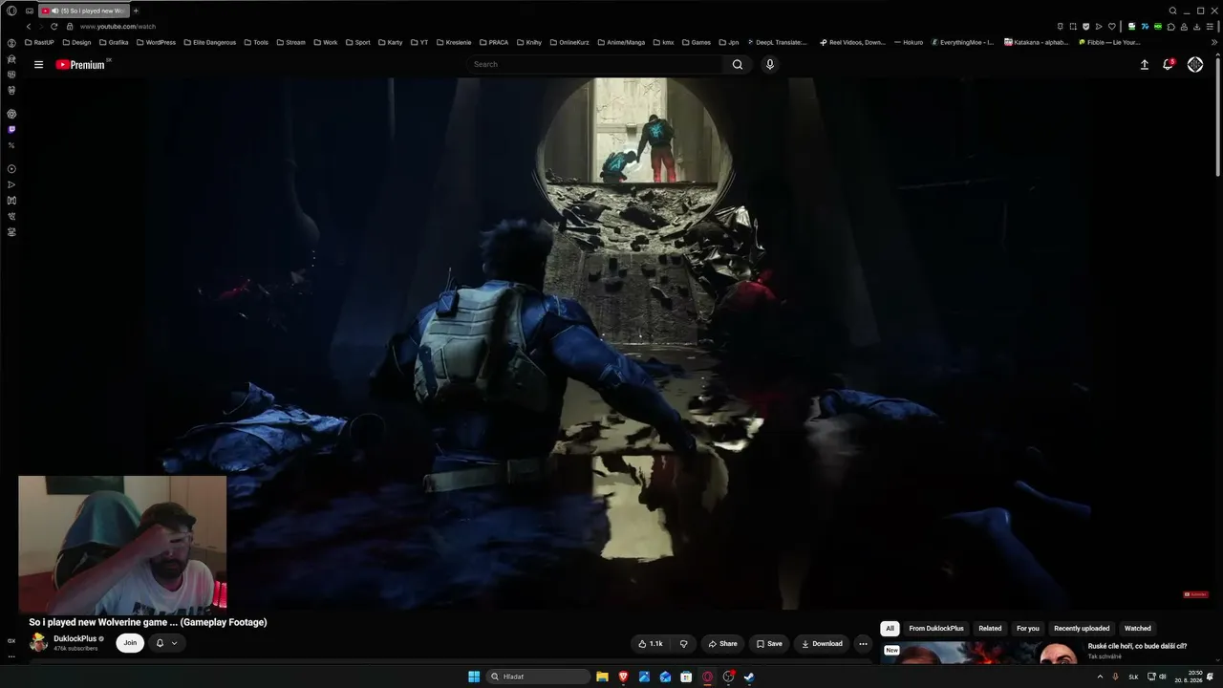Open notification bell options for DuklockPlus
1223x688 pixels.
click(x=166, y=643)
